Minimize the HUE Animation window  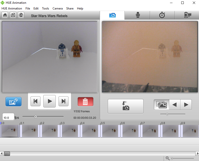tap(171, 3)
